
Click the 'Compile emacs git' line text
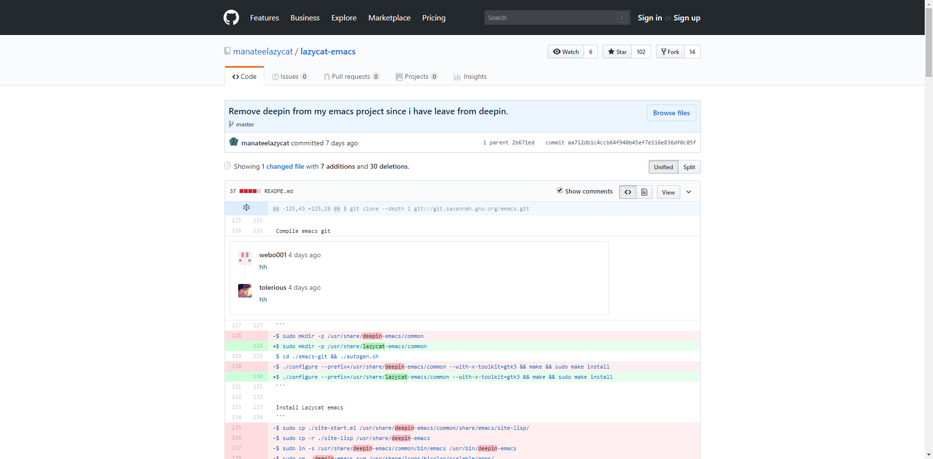(303, 231)
